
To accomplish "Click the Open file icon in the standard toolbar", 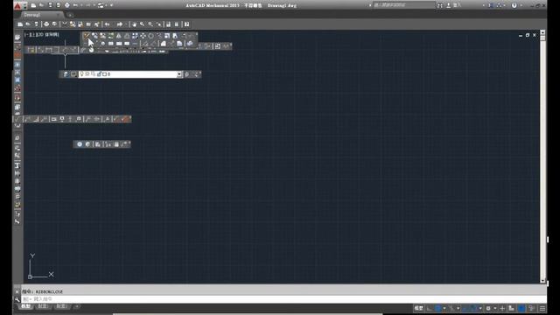I will pos(28,24).
